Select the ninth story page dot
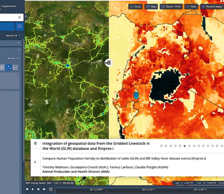This screenshot has width=224, height=194. (x=199, y=146)
